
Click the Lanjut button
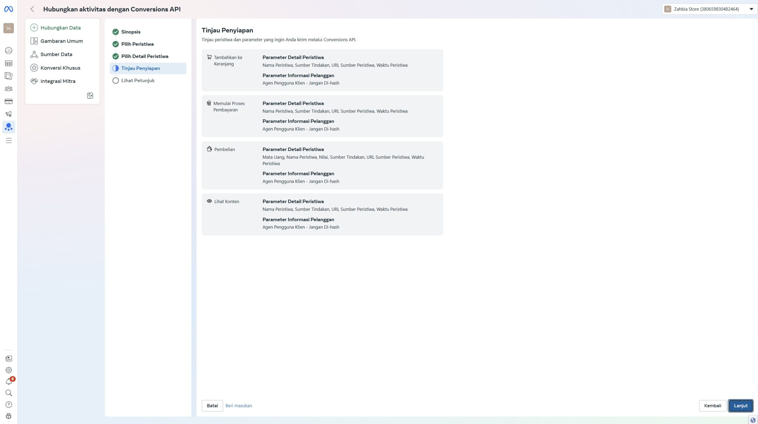(x=740, y=406)
